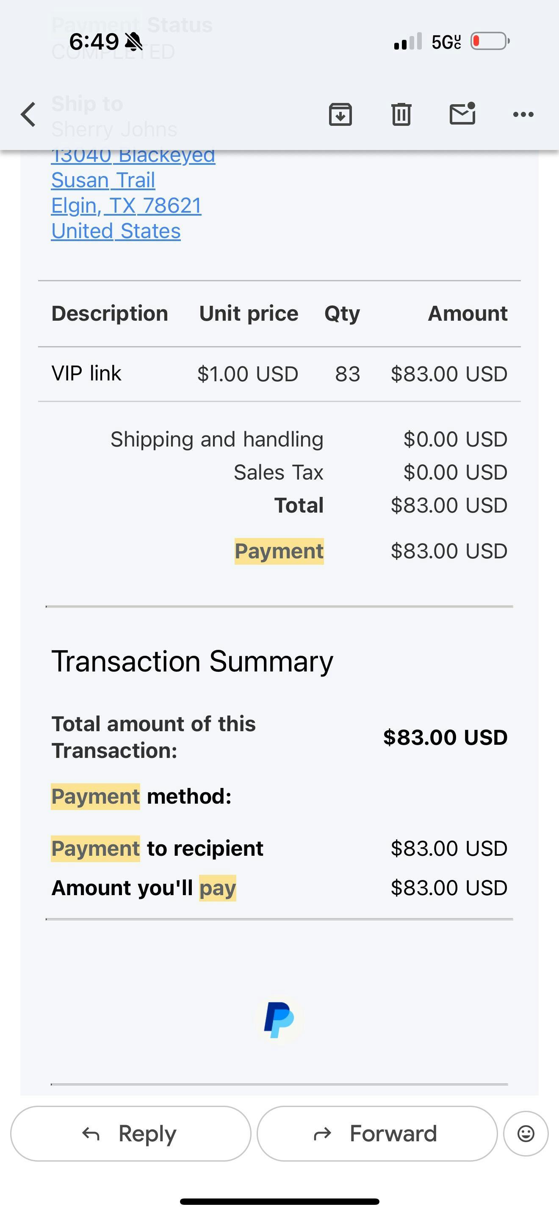Tap the highlighted Payment label
The width and height of the screenshot is (559, 1215).
pos(279,551)
